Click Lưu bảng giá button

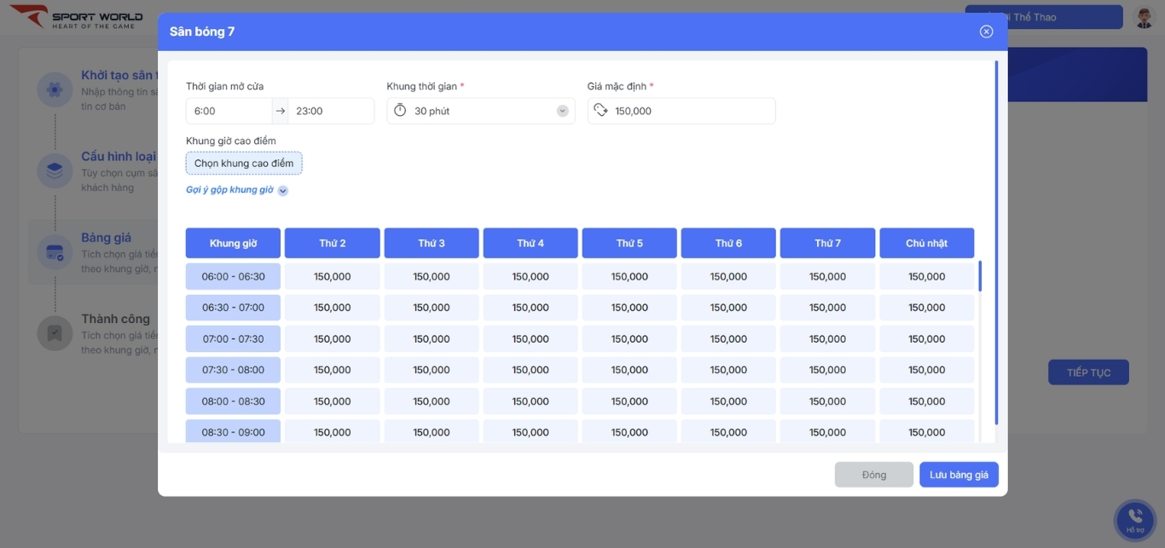[959, 475]
